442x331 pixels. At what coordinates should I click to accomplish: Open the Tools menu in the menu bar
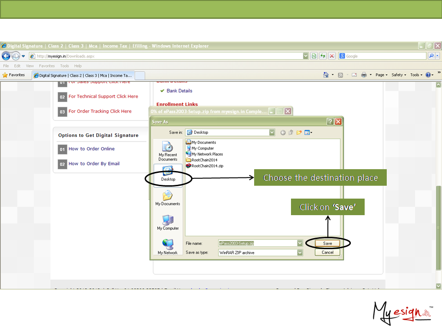[x=64, y=66]
